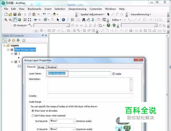Toggle visibility checkbox for layer 3

pos(16,62)
